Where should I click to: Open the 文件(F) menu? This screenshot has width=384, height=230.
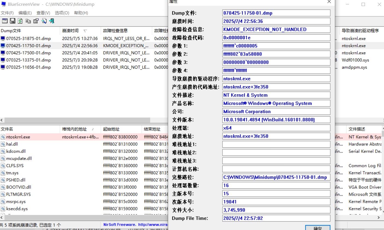click(7, 13)
